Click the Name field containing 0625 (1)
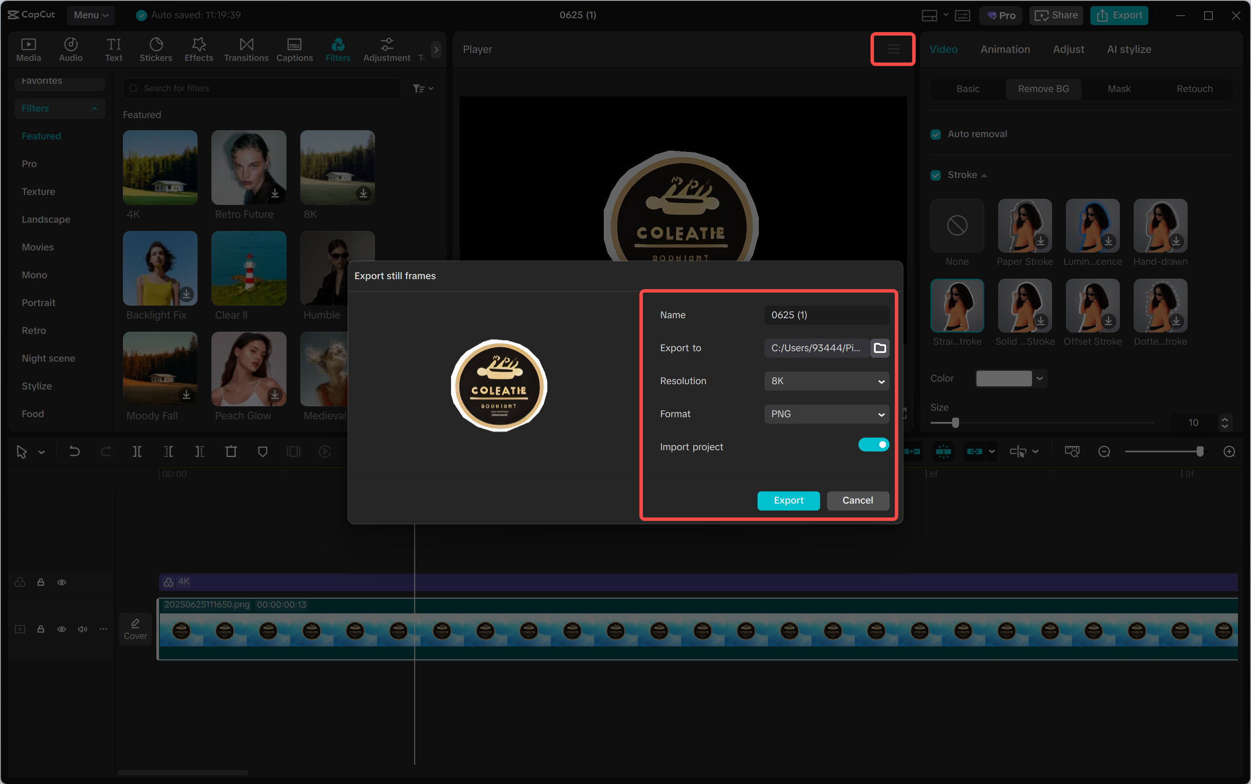Viewport: 1251px width, 784px height. (x=827, y=315)
